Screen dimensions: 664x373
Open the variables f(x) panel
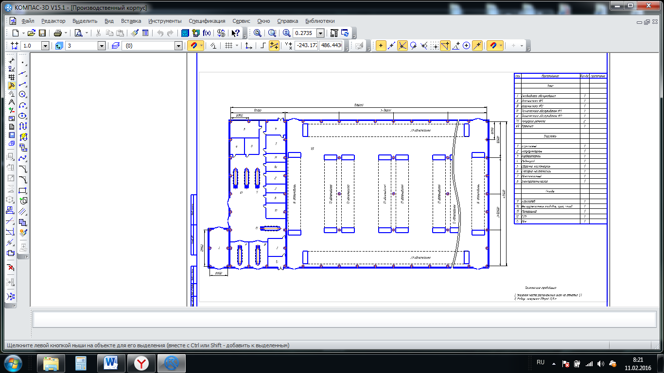(x=207, y=33)
